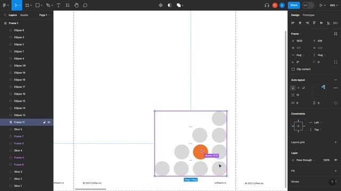The width and height of the screenshot is (341, 191).
Task: Open the Resources tool
Action: click(68, 5)
